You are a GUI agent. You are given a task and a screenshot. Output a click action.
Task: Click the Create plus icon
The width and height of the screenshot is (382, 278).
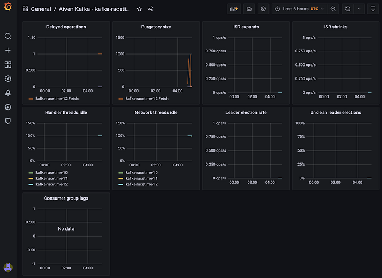pos(8,50)
